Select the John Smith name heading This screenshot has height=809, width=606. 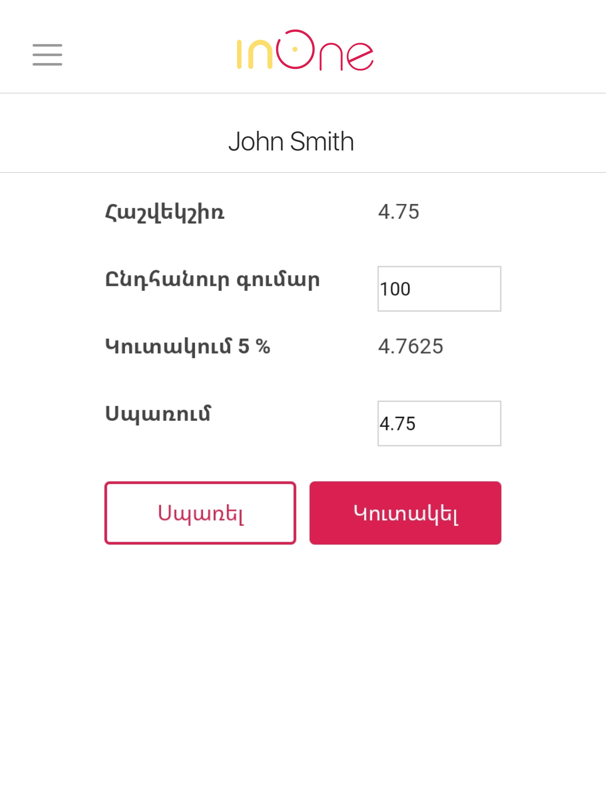tap(291, 141)
